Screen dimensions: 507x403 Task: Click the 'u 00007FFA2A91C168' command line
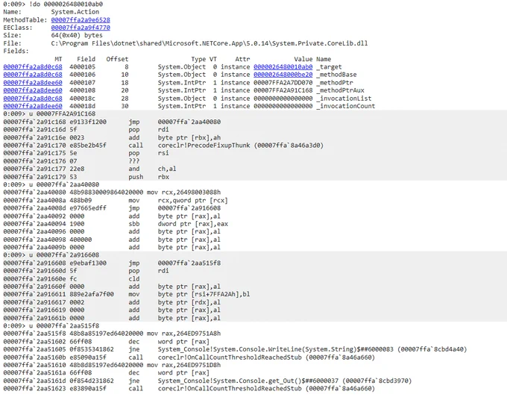63,114
